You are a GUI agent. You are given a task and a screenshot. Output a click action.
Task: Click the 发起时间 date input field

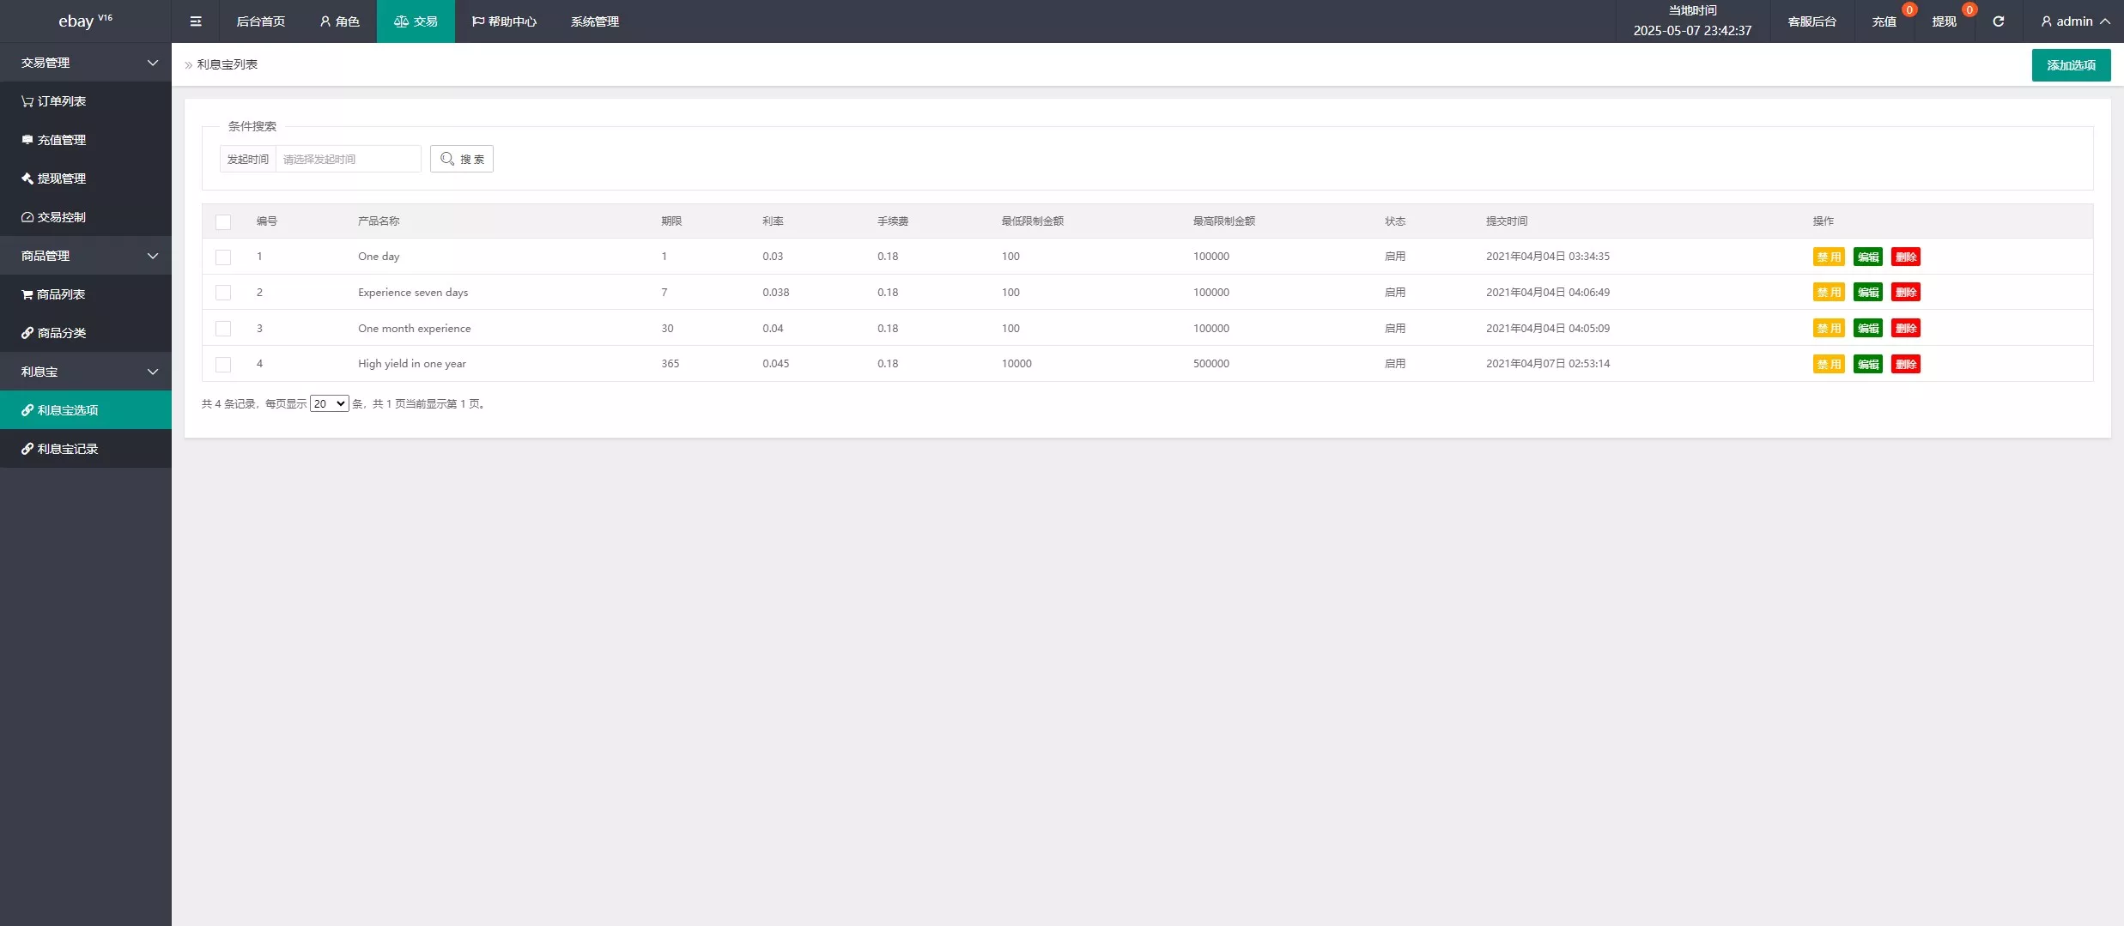coord(348,160)
